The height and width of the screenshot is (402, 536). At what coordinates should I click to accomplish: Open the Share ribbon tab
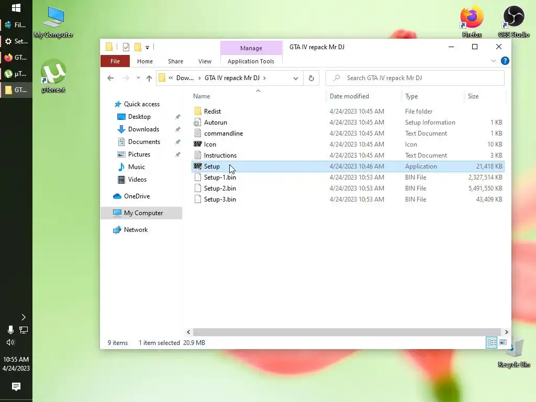click(175, 61)
